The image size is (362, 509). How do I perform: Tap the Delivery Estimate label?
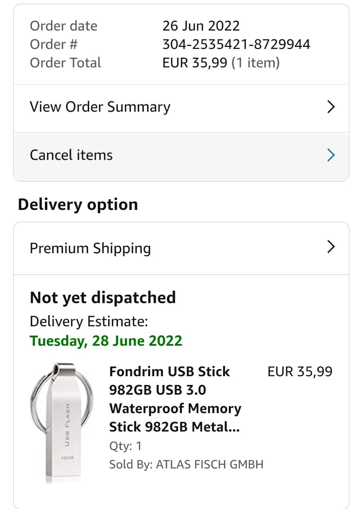tap(89, 321)
